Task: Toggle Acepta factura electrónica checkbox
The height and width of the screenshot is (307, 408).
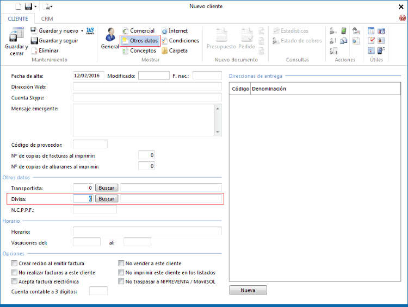Action: point(14,281)
